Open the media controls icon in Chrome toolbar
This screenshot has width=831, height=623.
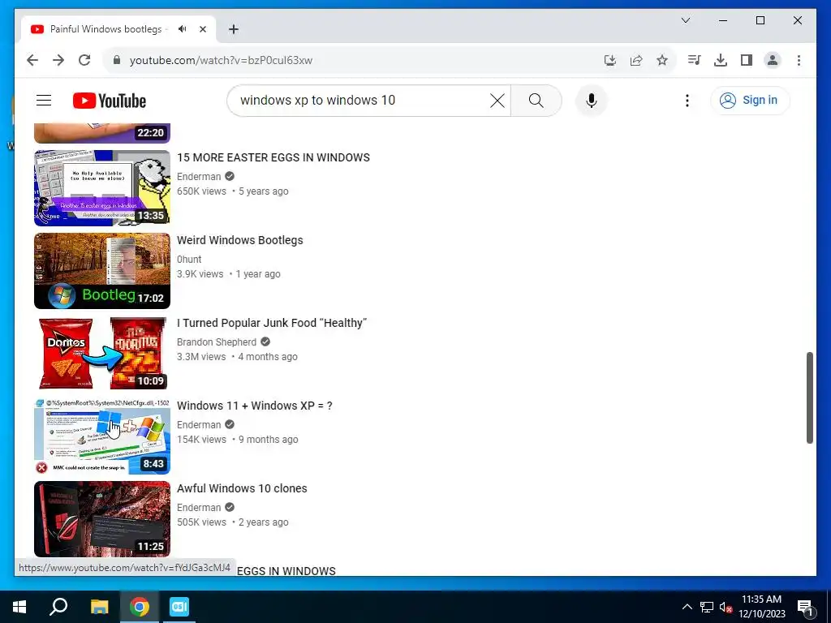(695, 60)
